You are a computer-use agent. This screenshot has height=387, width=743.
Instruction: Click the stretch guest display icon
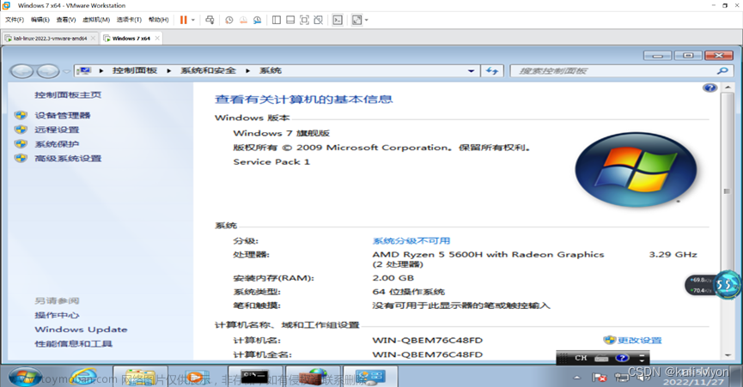tap(356, 20)
